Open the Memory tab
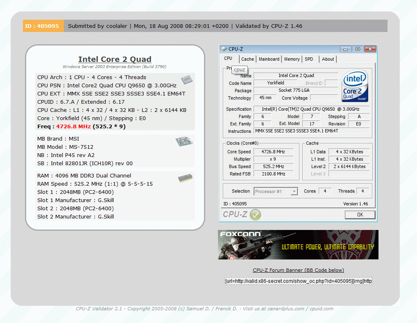417x323 pixels. pyautogui.click(x=292, y=59)
